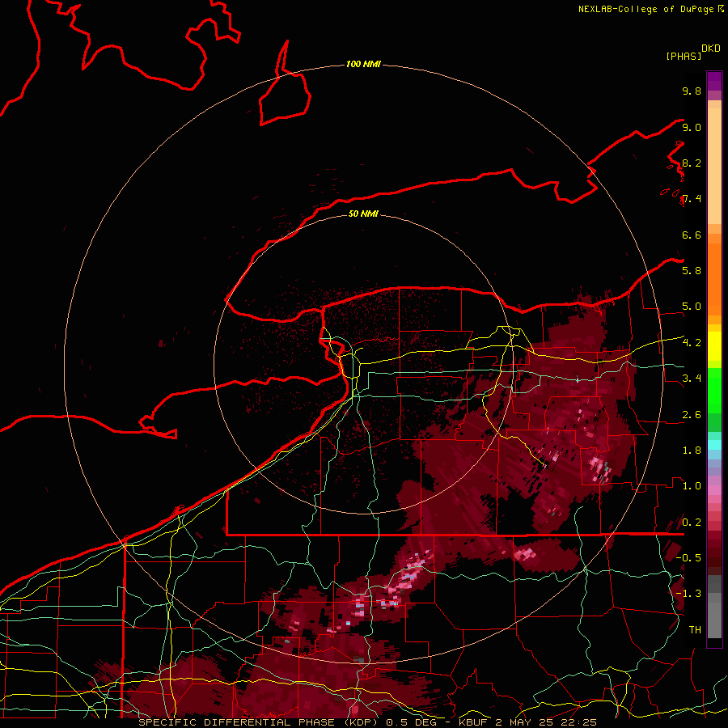Pick the purple segment atop the color bar
The width and height of the screenshot is (728, 728).
(x=714, y=81)
